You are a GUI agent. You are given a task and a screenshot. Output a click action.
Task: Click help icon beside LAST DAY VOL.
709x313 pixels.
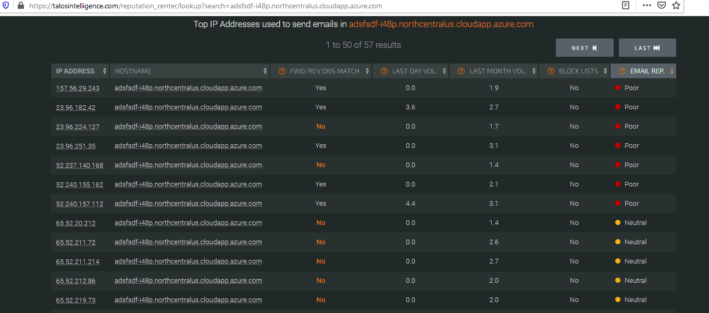tap(384, 71)
